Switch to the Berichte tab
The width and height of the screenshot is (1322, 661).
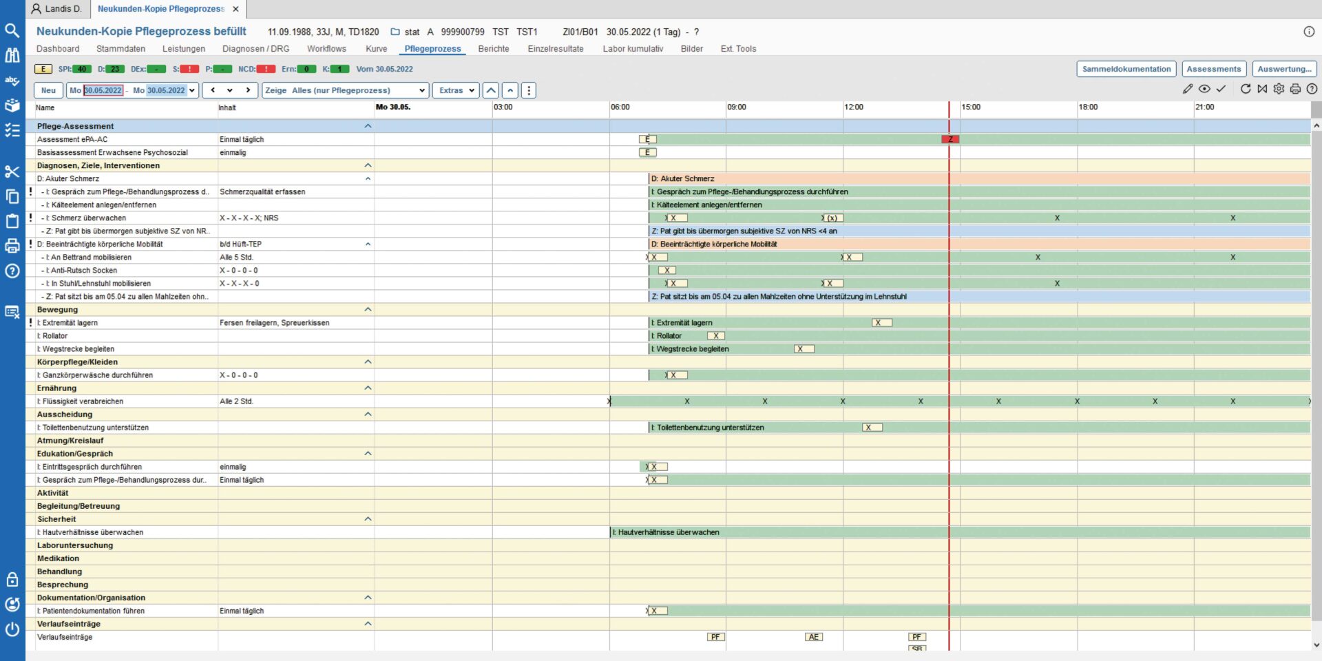click(x=494, y=49)
